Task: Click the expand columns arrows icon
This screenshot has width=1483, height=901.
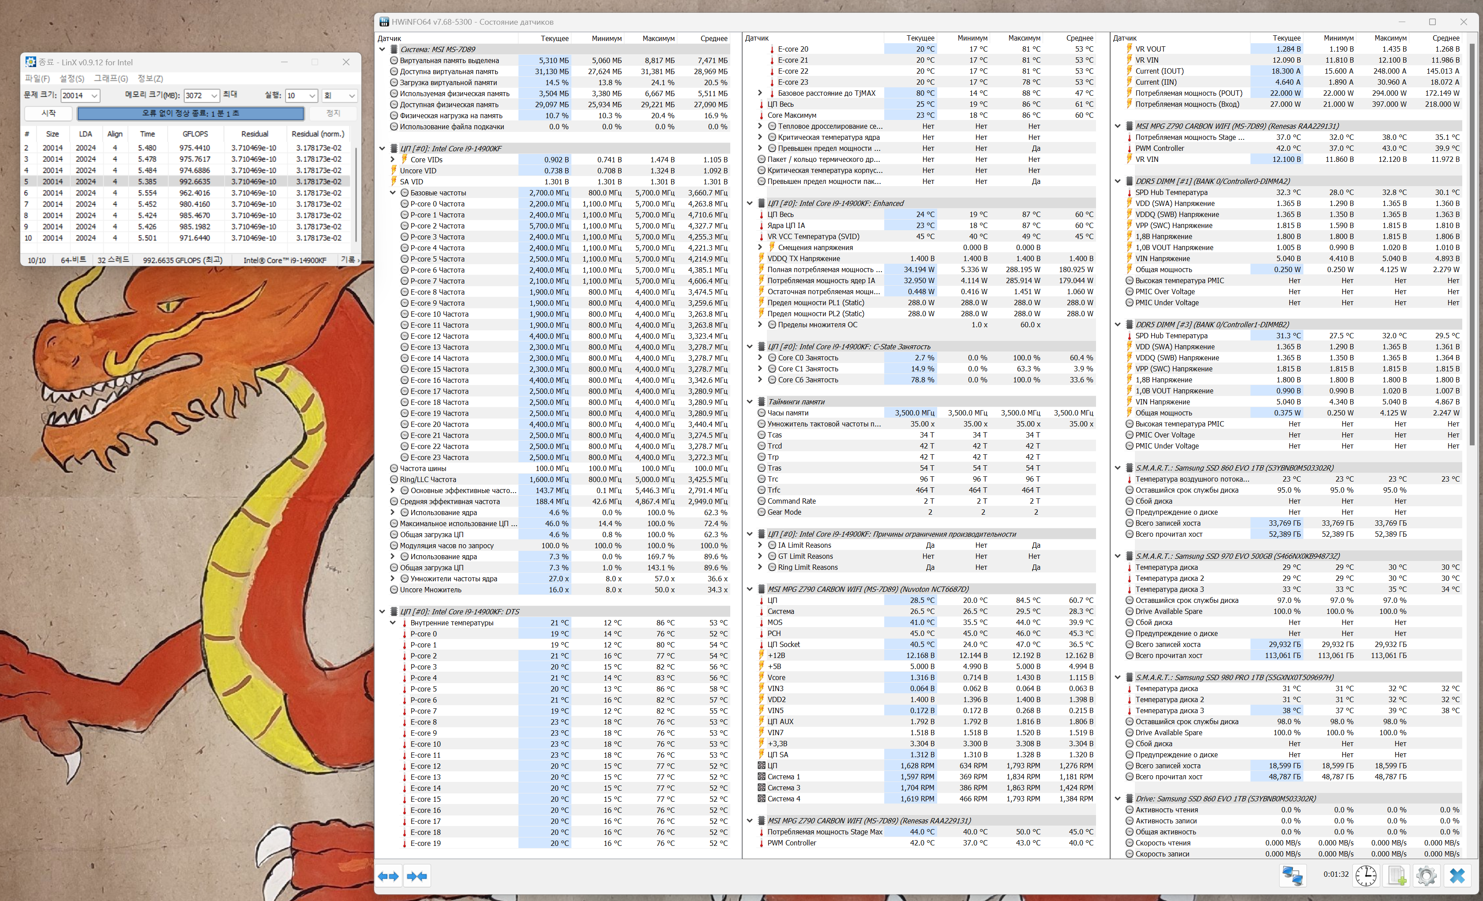Action: click(x=388, y=876)
